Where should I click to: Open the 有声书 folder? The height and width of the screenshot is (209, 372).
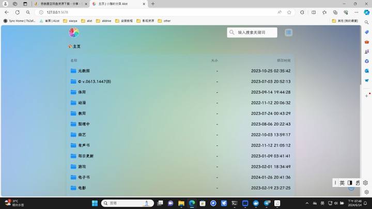click(84, 146)
